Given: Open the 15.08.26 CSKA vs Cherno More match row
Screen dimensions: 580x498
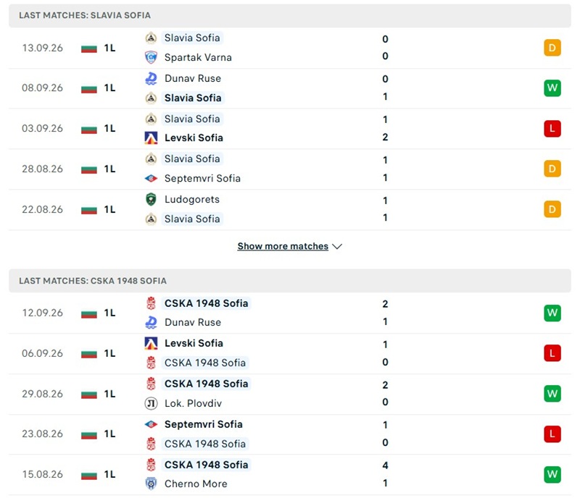Looking at the screenshot, I should pyautogui.click(x=290, y=475).
